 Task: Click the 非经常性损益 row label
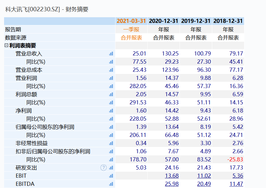32,143
